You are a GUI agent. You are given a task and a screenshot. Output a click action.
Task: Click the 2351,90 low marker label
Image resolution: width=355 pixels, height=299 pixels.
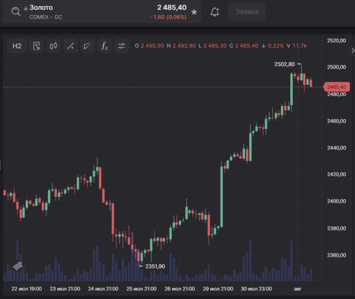coord(155,266)
